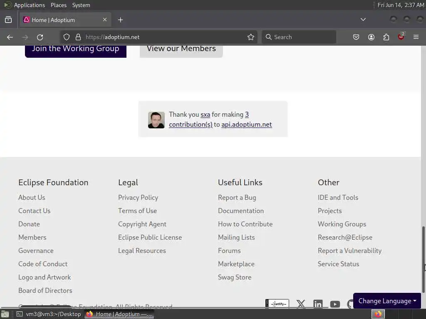Open Working Groups link

(x=342, y=224)
